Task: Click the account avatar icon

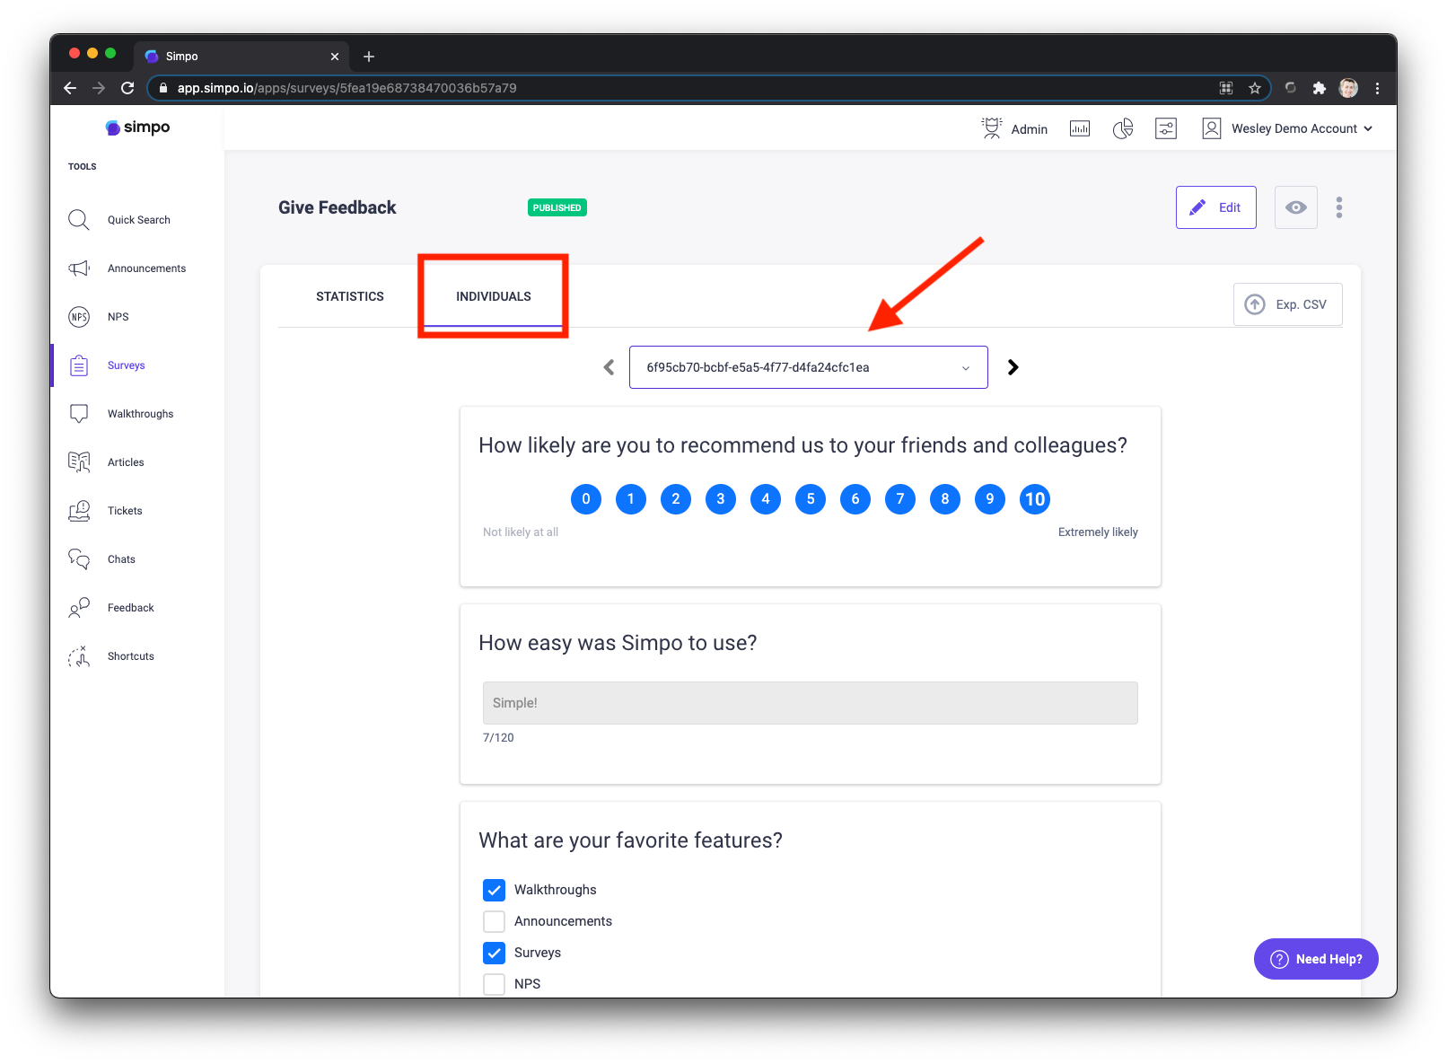Action: pyautogui.click(x=1212, y=128)
